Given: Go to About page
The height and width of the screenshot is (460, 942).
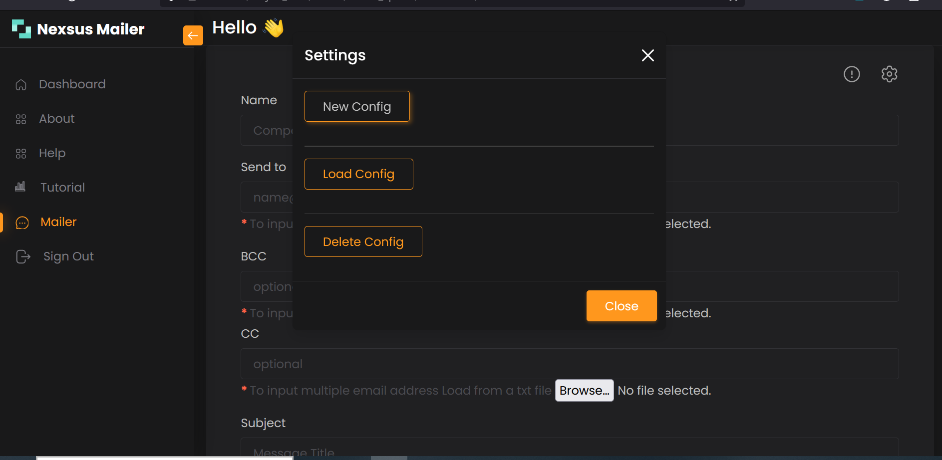Looking at the screenshot, I should pyautogui.click(x=57, y=119).
